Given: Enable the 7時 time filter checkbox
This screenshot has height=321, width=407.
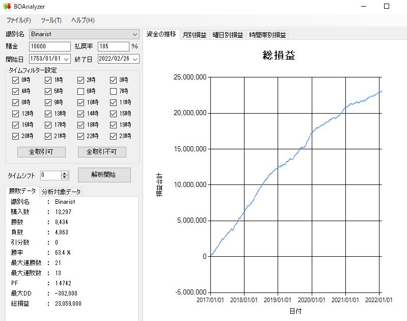Looking at the screenshot, I should click(x=113, y=91).
